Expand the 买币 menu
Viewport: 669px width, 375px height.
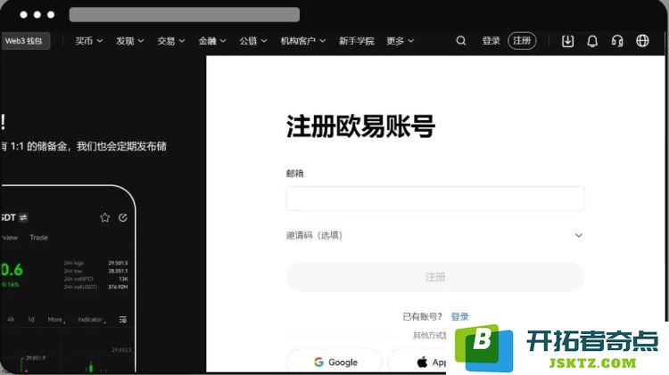pyautogui.click(x=88, y=41)
